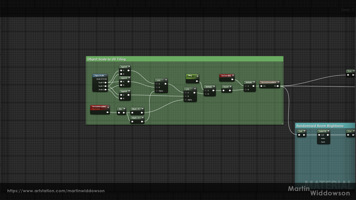The image size is (356, 200).
Task: Expand the Sobol (0) node header dropdown
Action: 328,131
